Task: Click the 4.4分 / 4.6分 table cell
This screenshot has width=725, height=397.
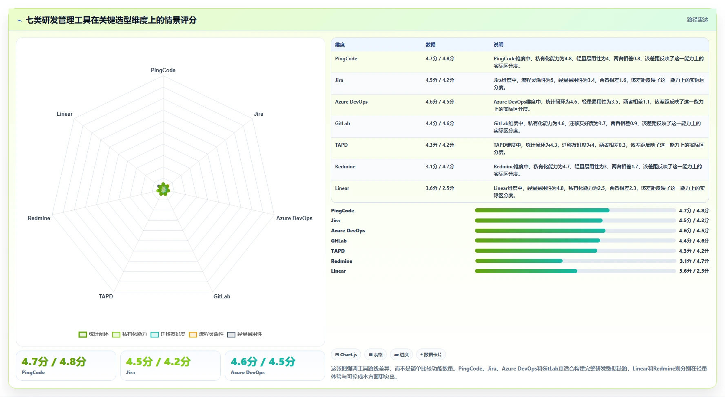Action: [x=440, y=124]
